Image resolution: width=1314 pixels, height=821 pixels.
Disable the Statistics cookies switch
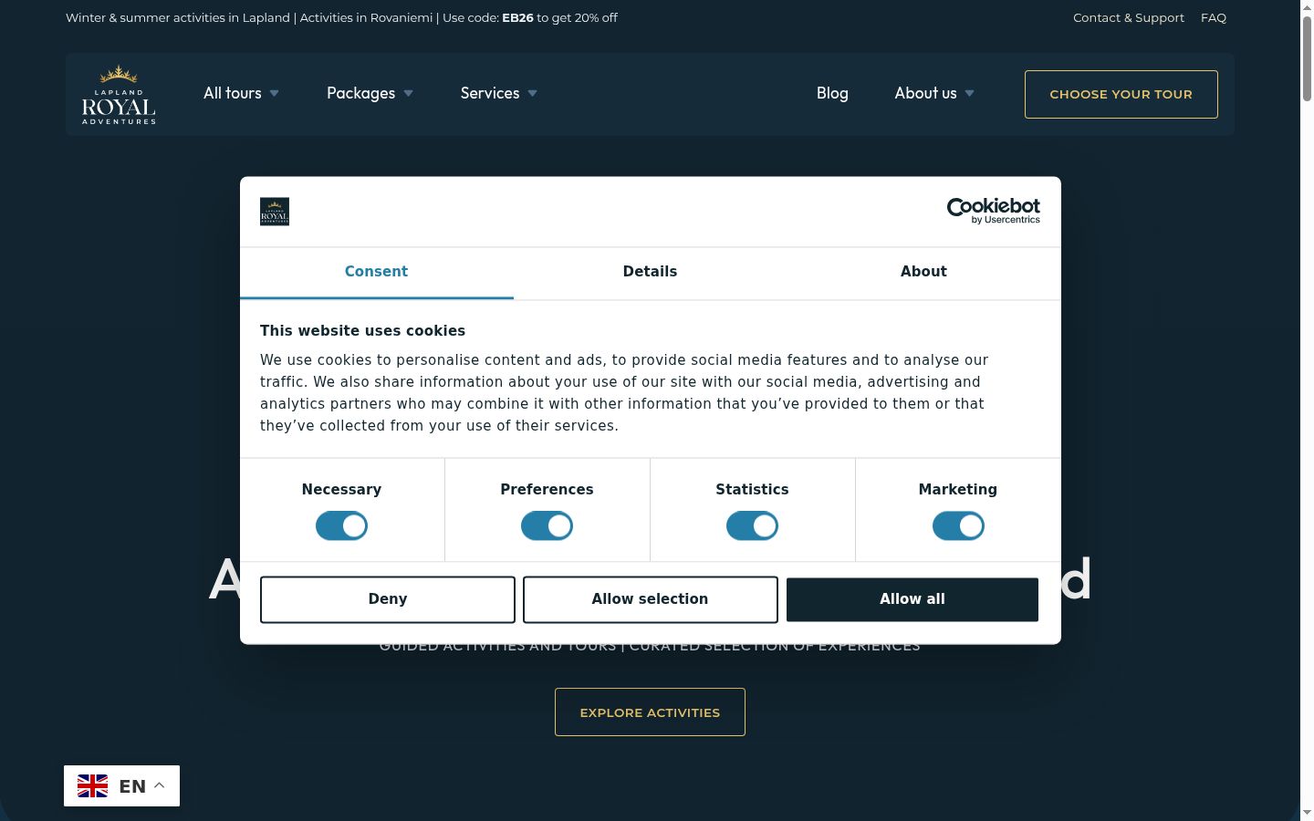click(752, 526)
